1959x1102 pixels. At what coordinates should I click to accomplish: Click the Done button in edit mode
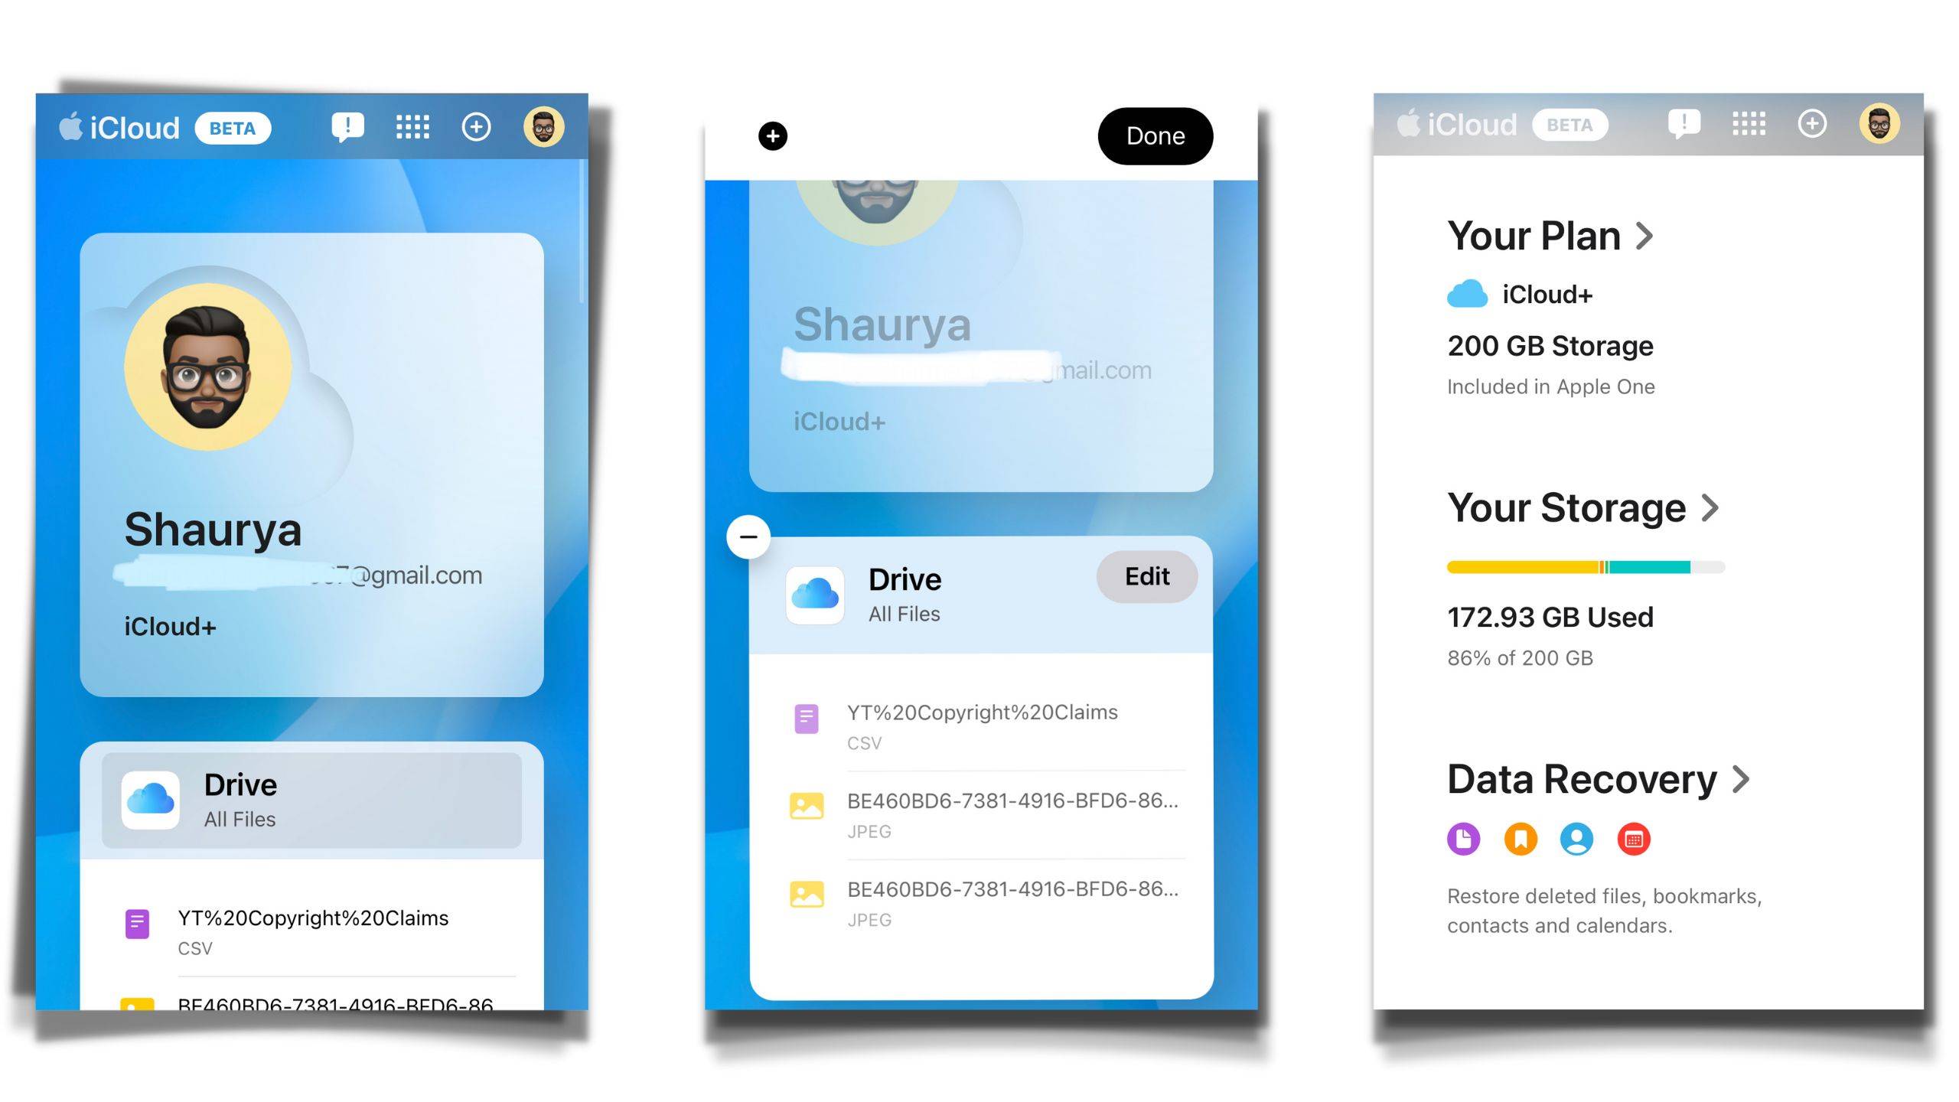[1155, 135]
